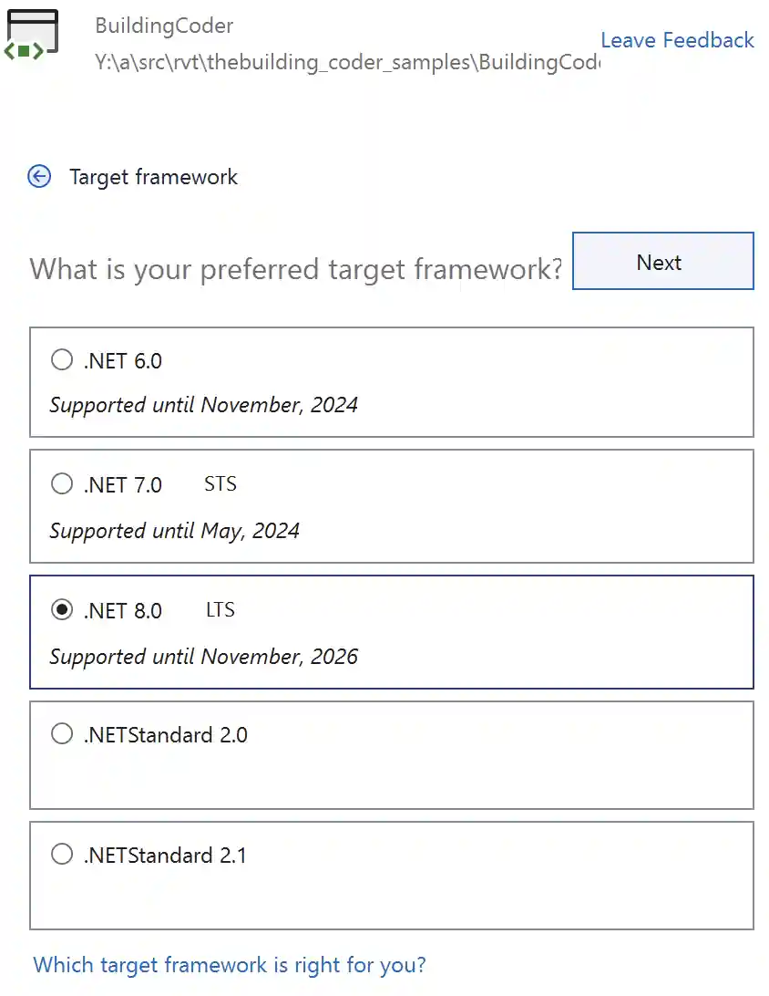Screen dimensions: 769x996
Task: Choose the .NET 8.0 LTS framework
Action: (62, 609)
